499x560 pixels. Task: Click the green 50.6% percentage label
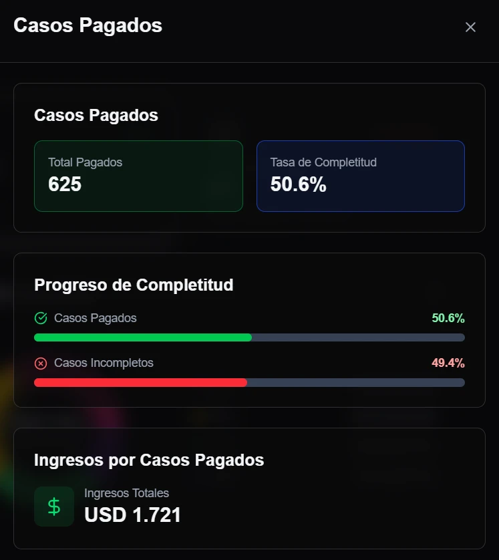click(448, 318)
